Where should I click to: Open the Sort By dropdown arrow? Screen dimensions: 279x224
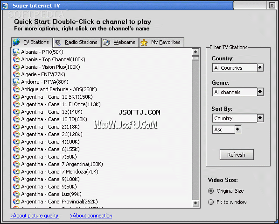pos(260,118)
